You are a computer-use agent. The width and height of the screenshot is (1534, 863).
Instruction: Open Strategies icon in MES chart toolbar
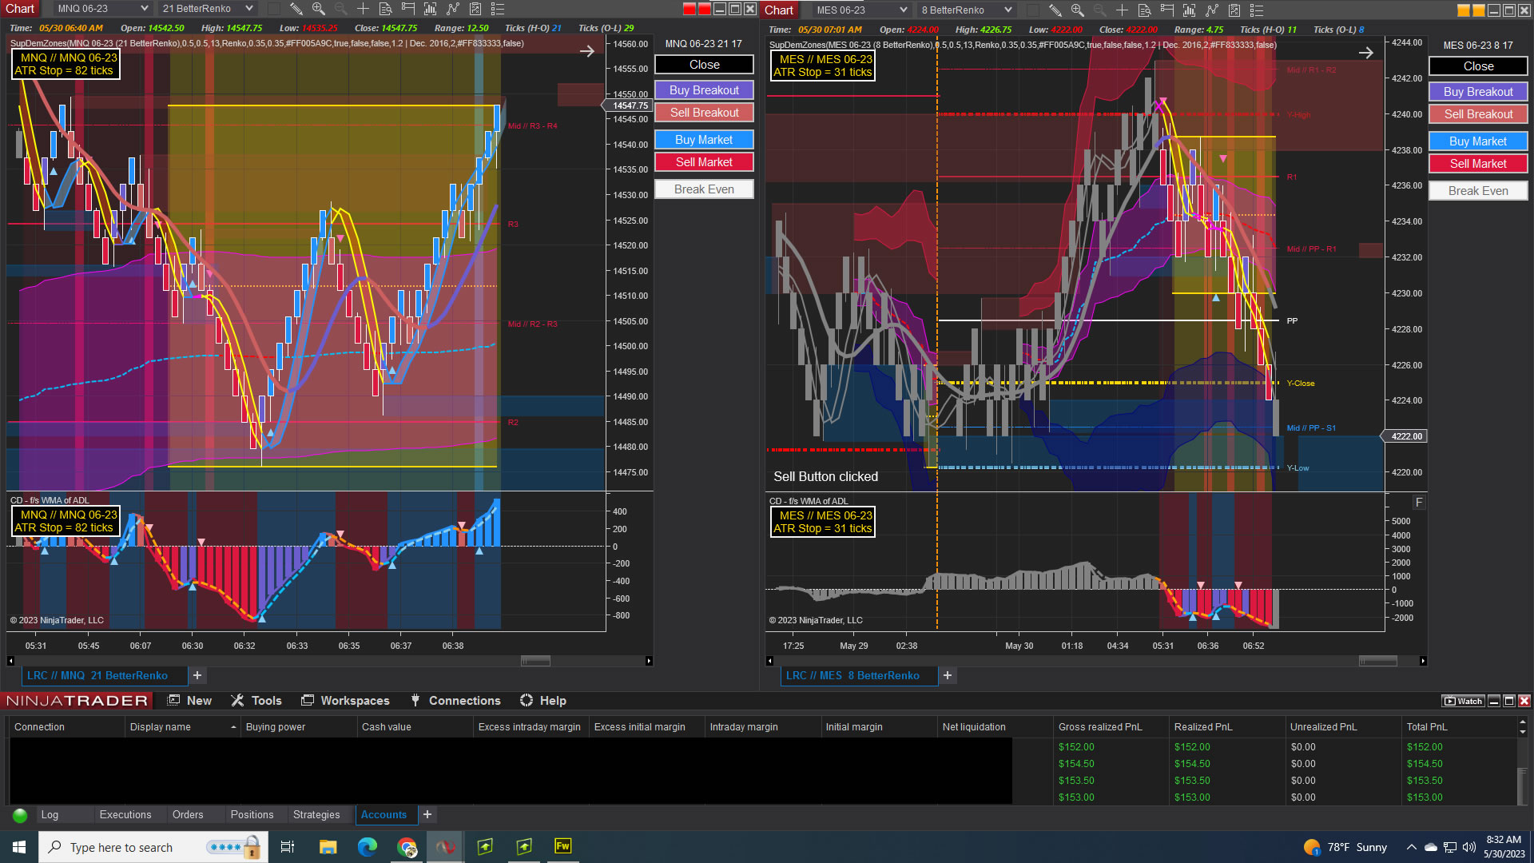(1234, 10)
